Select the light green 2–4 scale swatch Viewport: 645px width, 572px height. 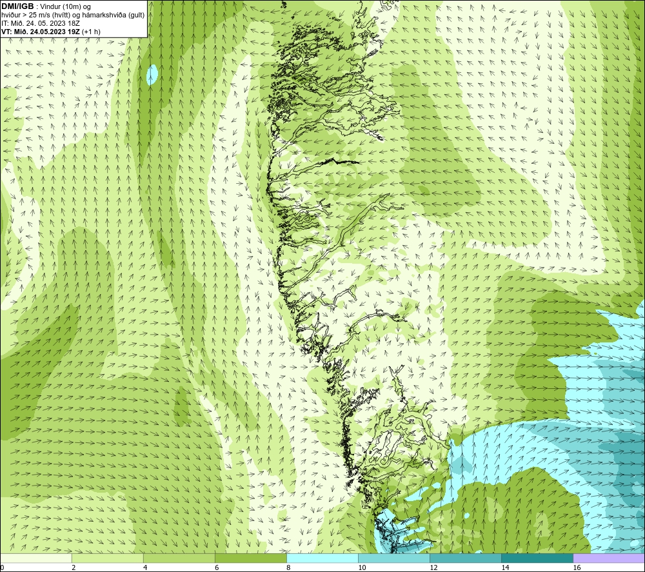(107, 558)
